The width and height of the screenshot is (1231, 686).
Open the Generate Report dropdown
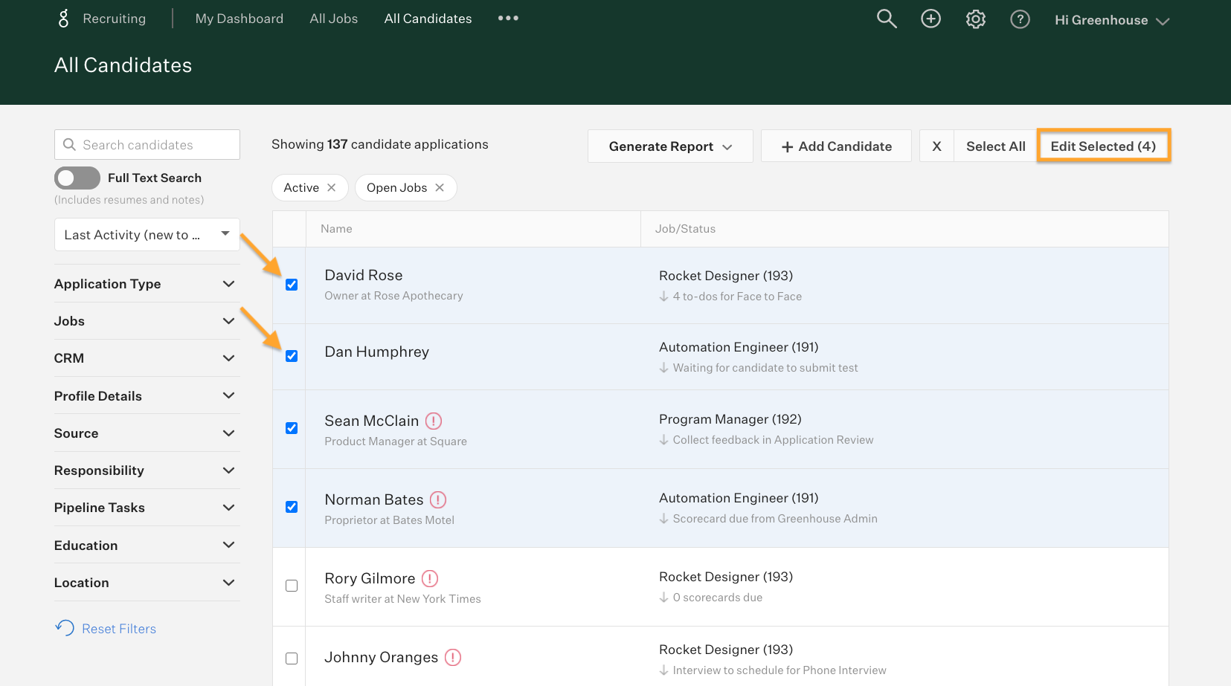pyautogui.click(x=670, y=146)
